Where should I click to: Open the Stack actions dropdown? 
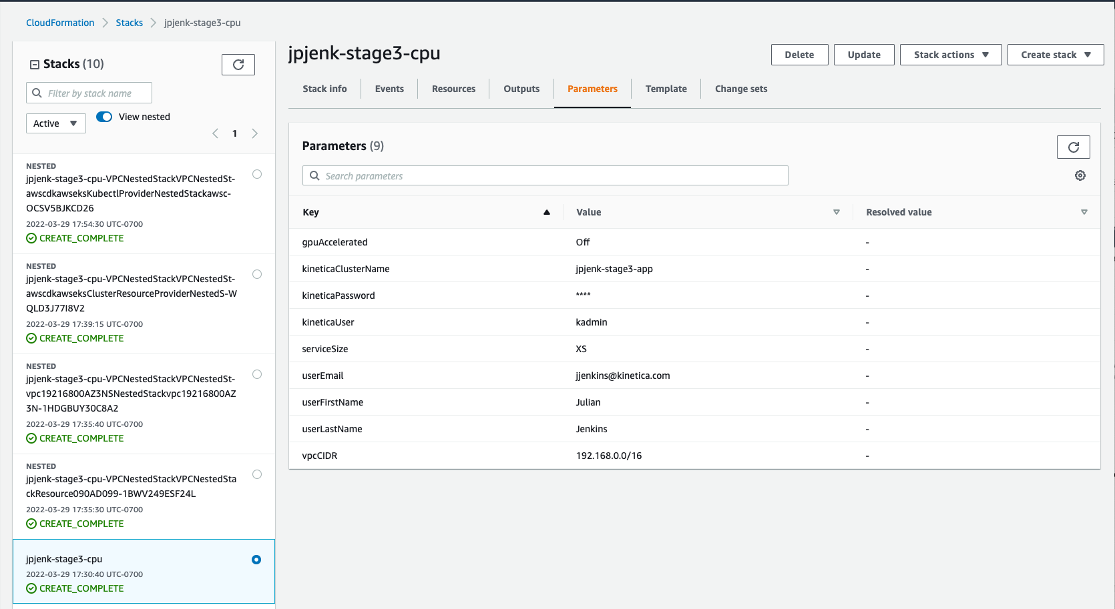pos(950,54)
